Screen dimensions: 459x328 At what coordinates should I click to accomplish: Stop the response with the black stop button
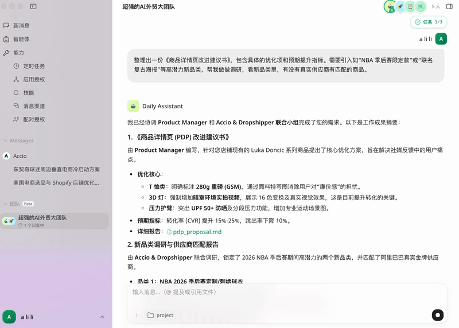(x=438, y=315)
